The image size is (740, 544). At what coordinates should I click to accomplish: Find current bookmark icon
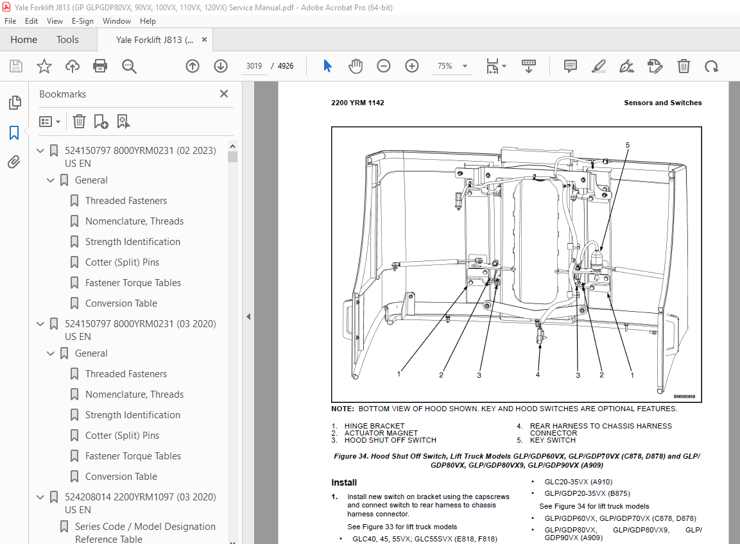[x=124, y=122]
